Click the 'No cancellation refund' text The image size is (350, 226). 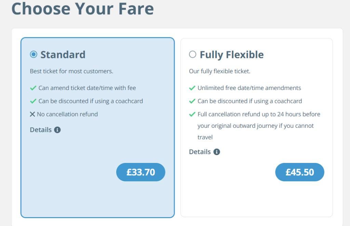pyautogui.click(x=67, y=114)
